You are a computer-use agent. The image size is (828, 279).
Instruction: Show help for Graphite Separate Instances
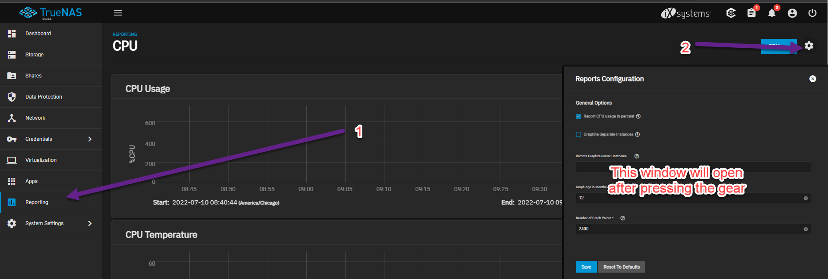click(638, 134)
